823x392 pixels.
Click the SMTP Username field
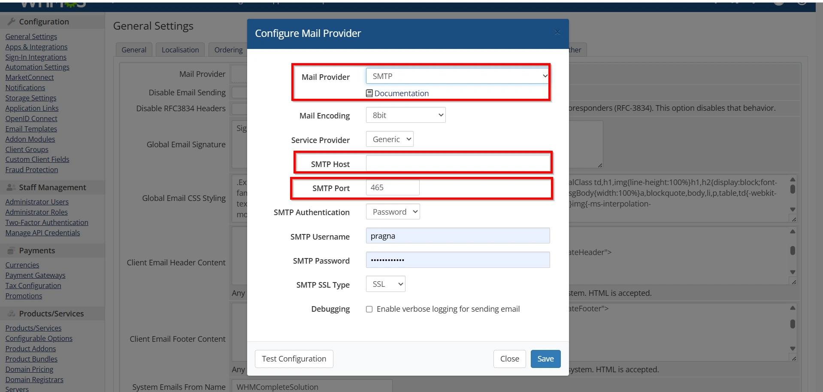[458, 236]
